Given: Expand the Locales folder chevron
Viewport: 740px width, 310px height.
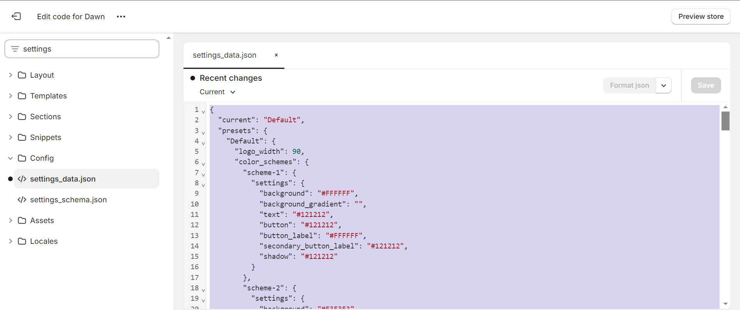Looking at the screenshot, I should pyautogui.click(x=10, y=241).
